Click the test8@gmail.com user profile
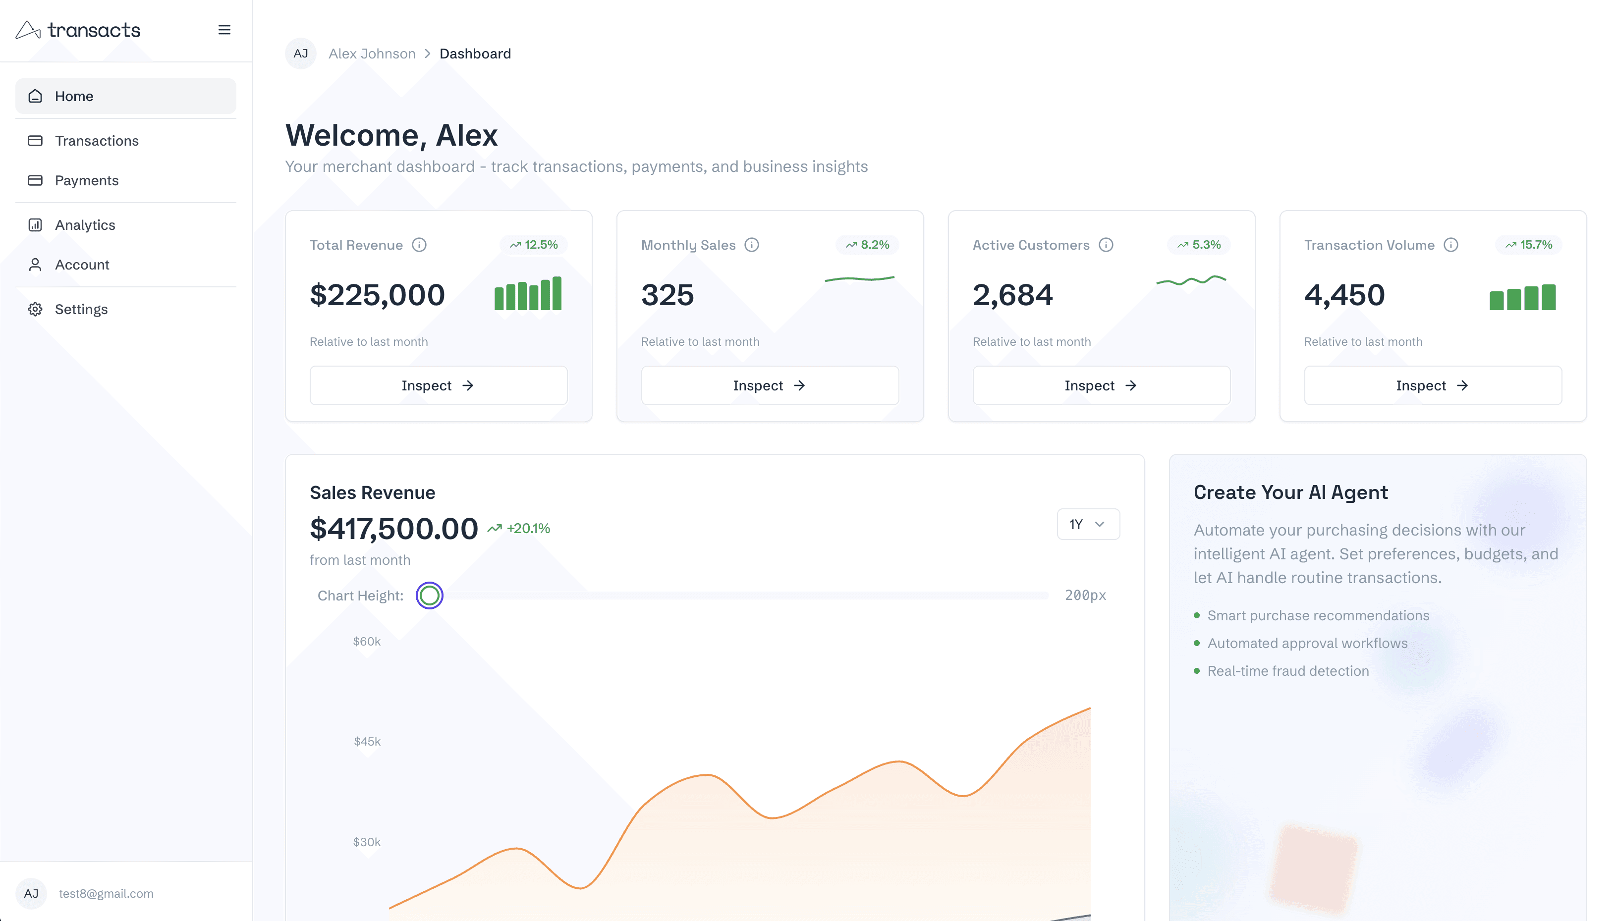This screenshot has height=921, width=1615. [x=106, y=893]
